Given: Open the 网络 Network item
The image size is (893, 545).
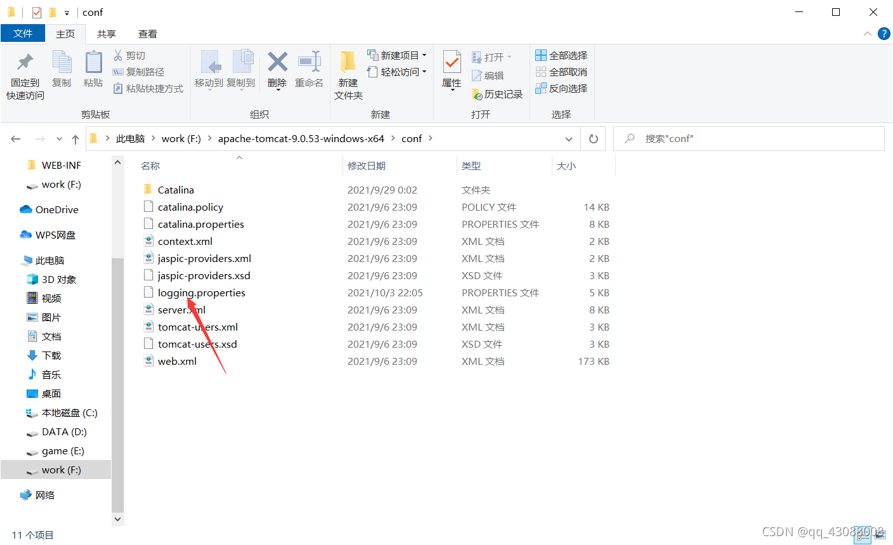Looking at the screenshot, I should (x=37, y=495).
